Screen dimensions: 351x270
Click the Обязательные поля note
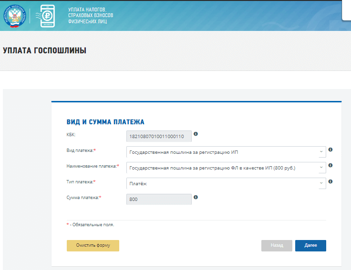coord(91,225)
